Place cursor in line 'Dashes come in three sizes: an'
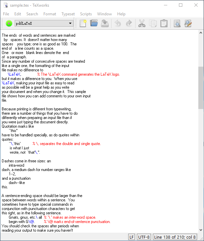The image size is (204, 241). pyautogui.click(x=26, y=161)
